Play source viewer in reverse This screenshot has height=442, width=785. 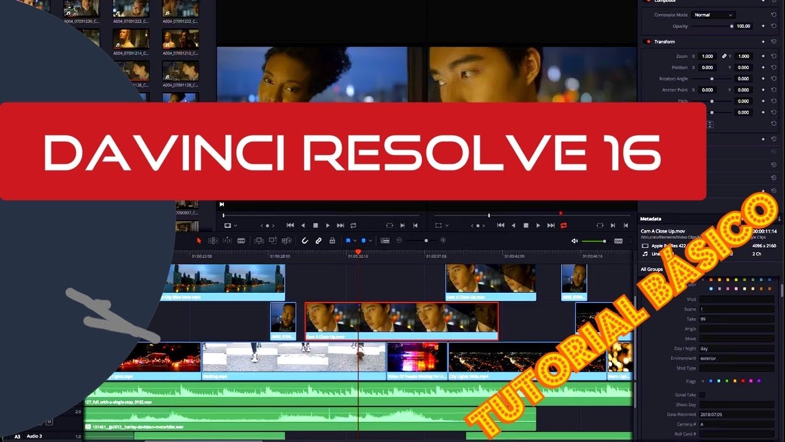[x=303, y=225]
